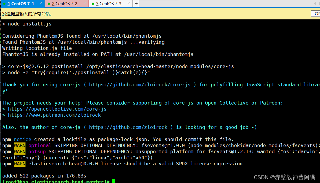Viewport: 320px width, 183px height.
Task: Click the Chinese broadcast-input notice text
Action: [x=28, y=14]
